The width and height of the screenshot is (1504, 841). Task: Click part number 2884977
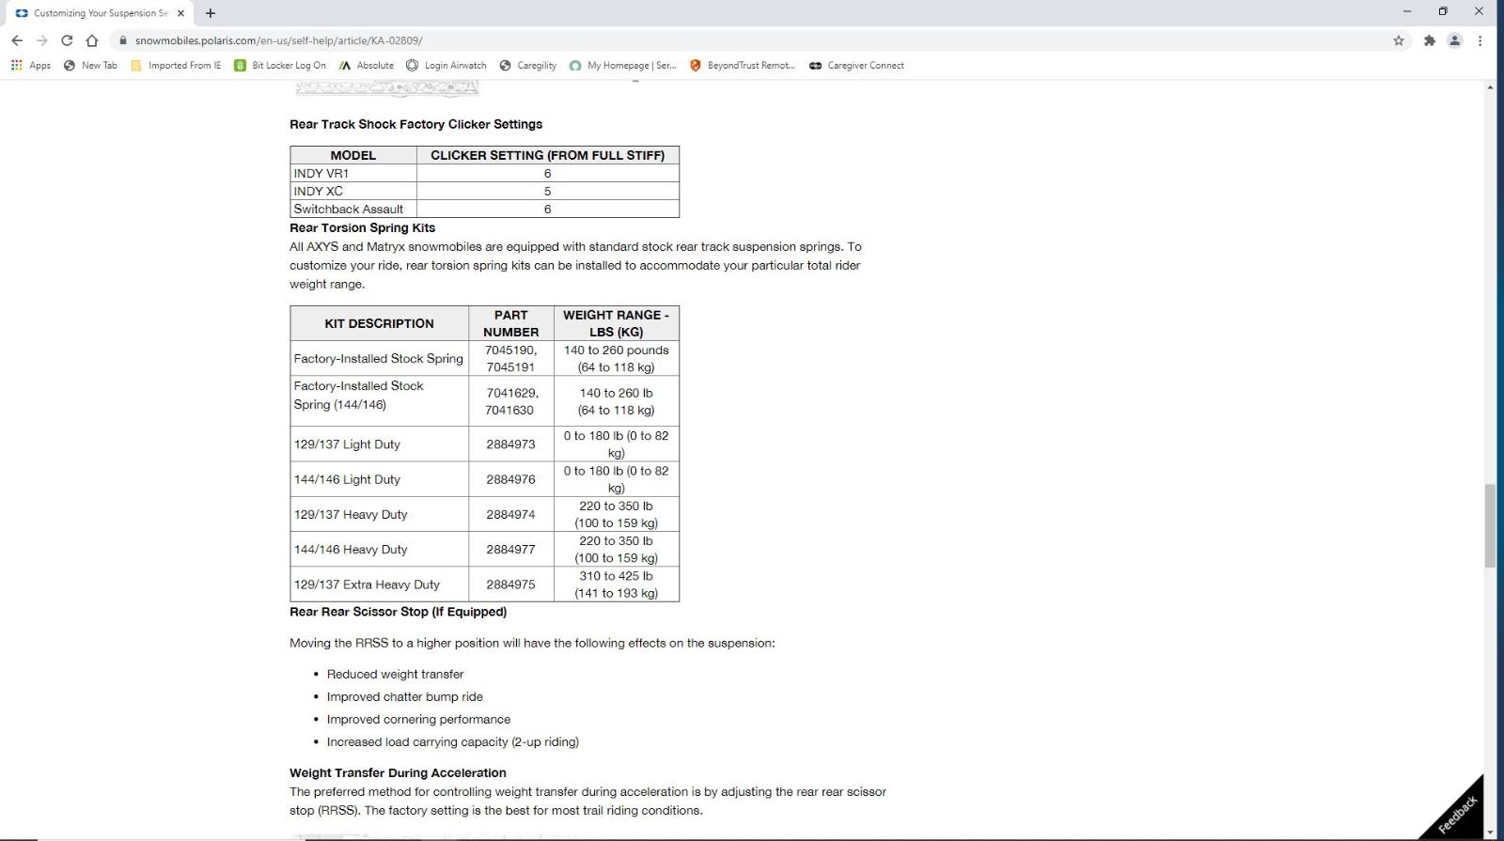pos(511,550)
